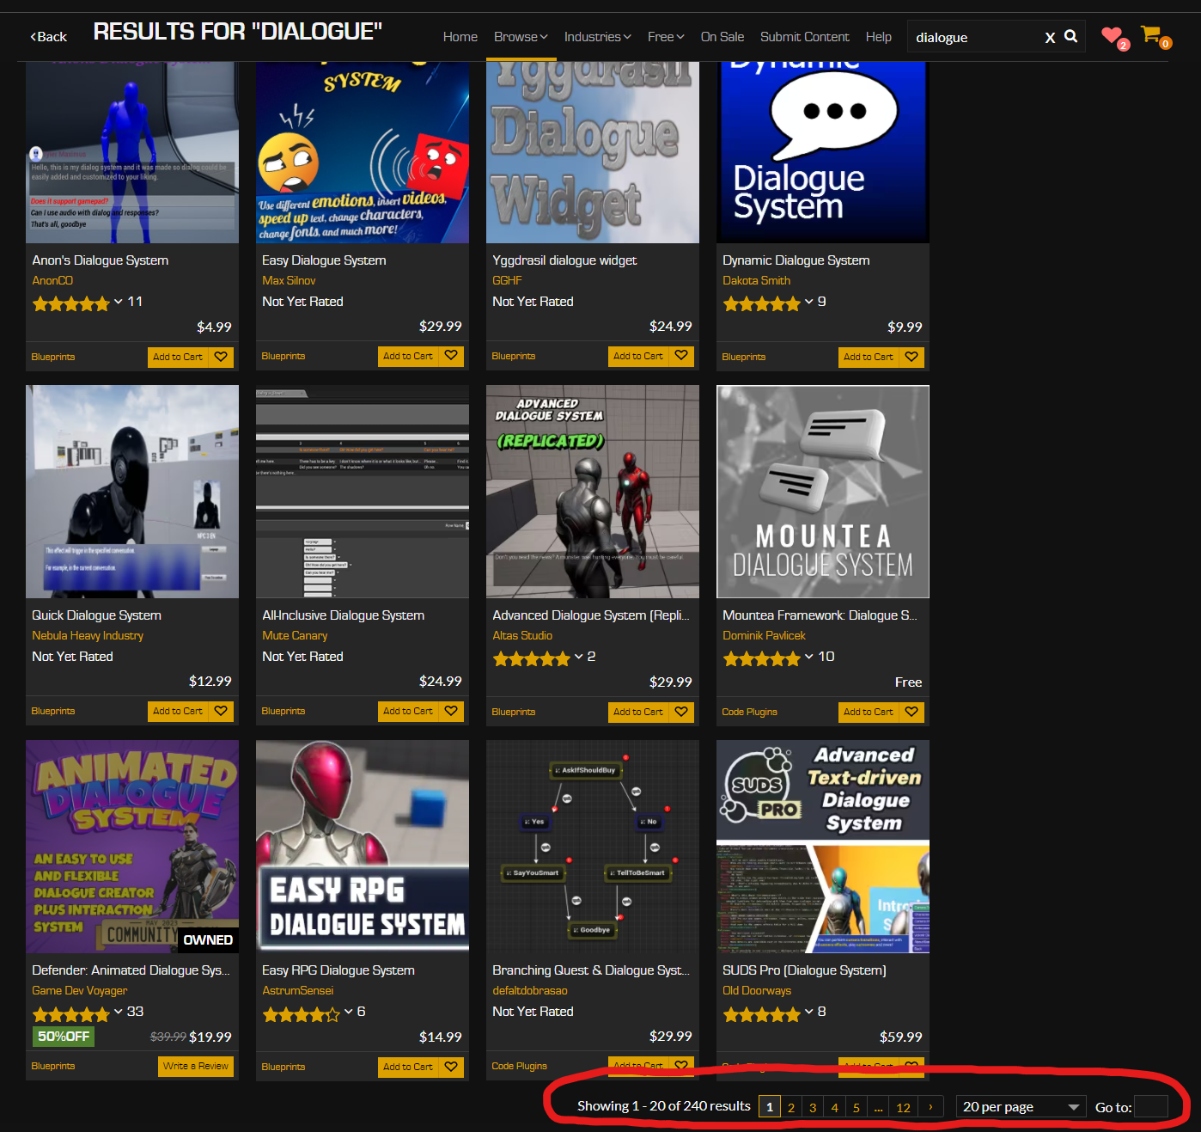Go to next results page arrow
Viewport: 1201px width, 1132px height.
coord(930,1107)
